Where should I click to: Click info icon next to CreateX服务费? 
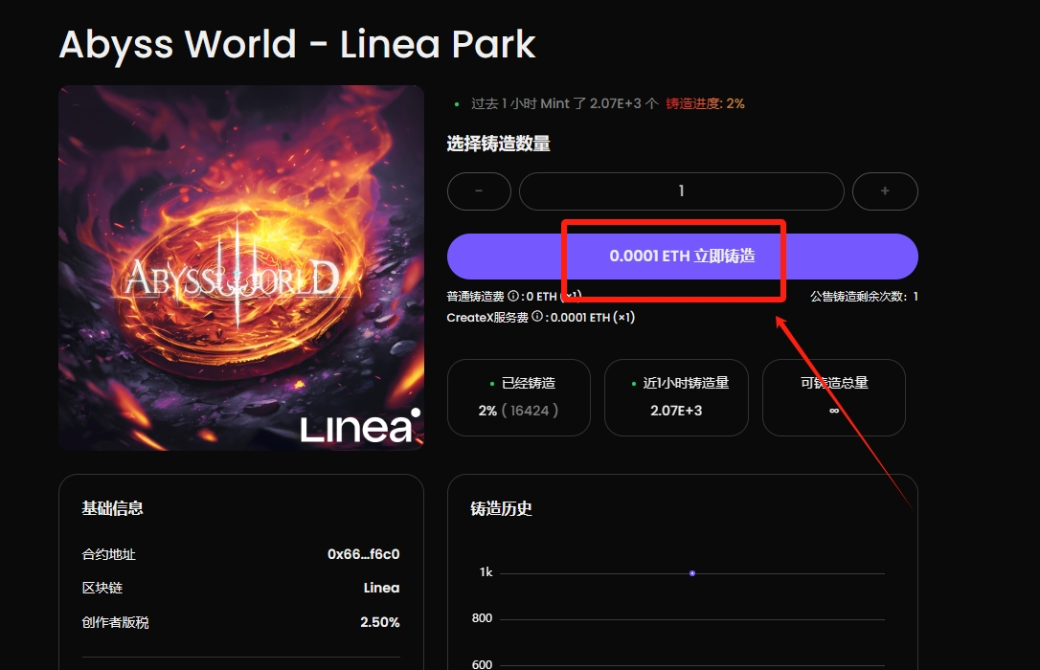click(x=537, y=317)
